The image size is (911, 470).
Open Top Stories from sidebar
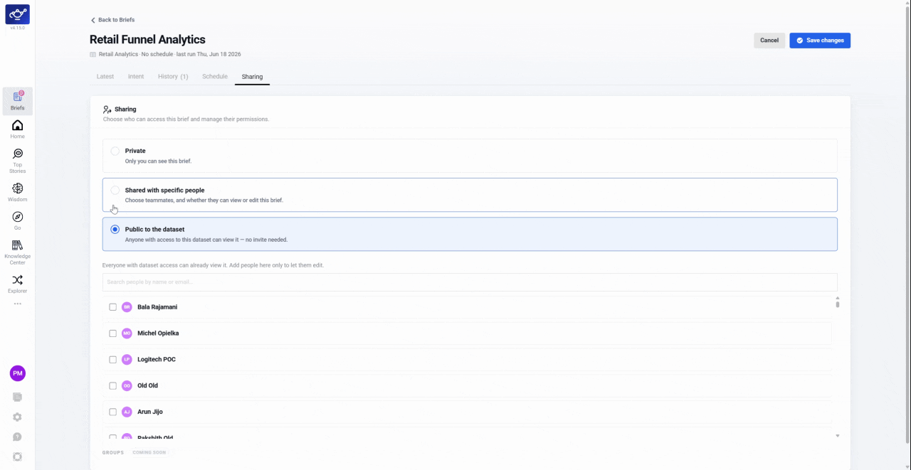tap(17, 161)
